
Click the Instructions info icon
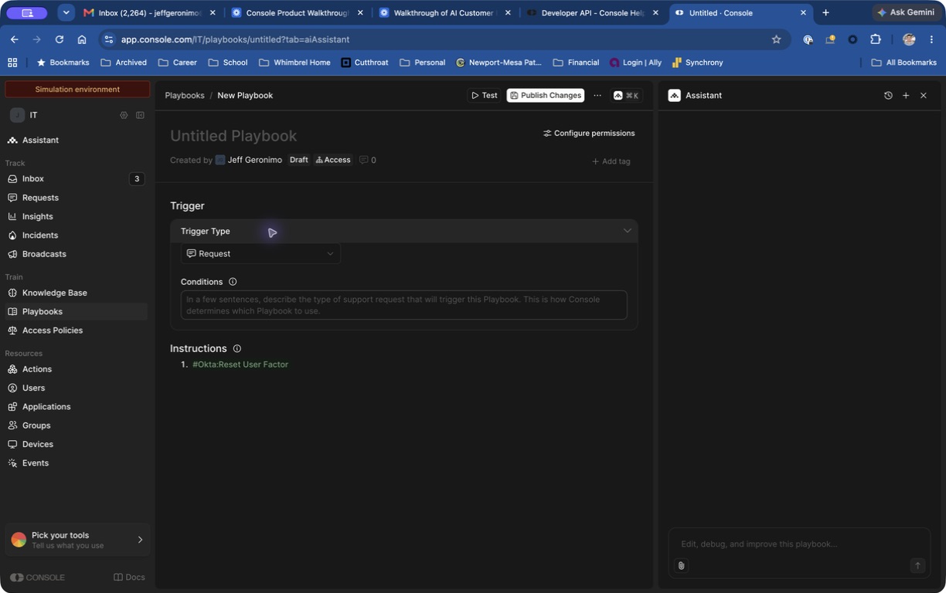tap(237, 349)
